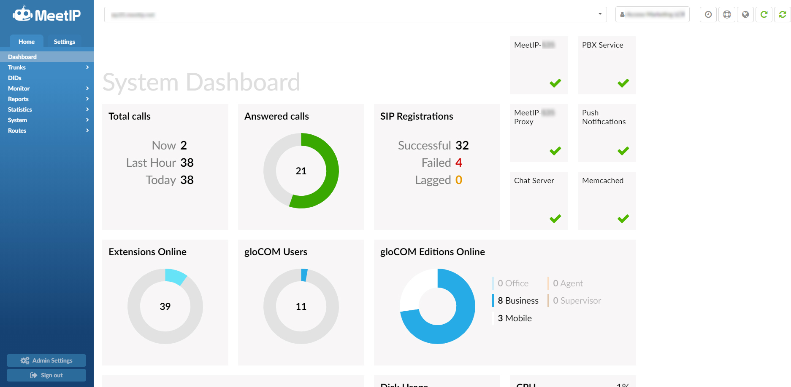791x387 pixels.
Task: Click the blue Business legend color marker
Action: point(493,301)
